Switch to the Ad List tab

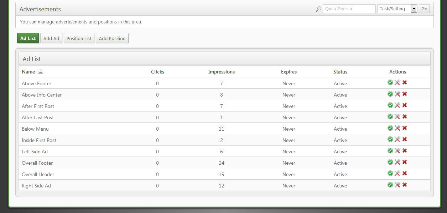[28, 38]
